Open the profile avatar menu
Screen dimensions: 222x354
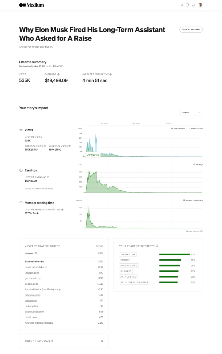[200, 5]
